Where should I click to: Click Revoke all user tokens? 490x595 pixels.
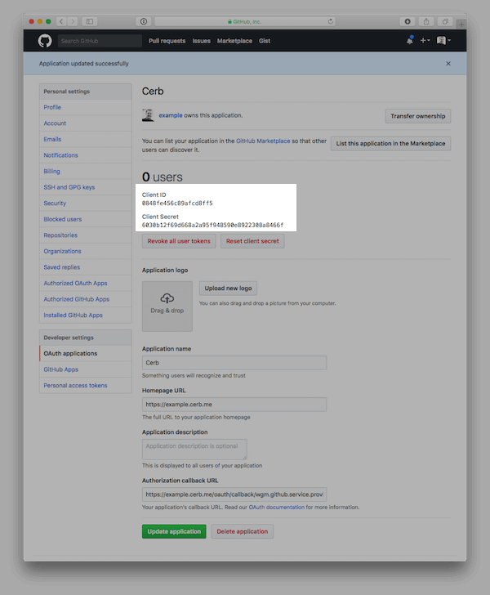(x=179, y=241)
